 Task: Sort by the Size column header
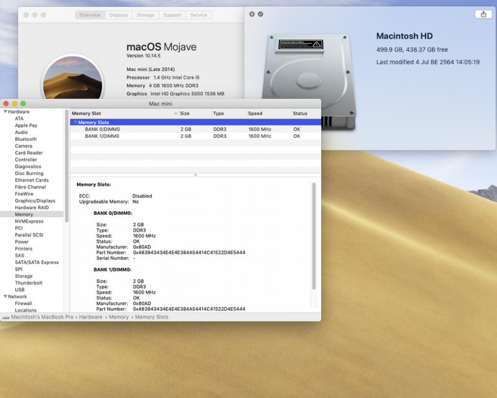point(194,114)
